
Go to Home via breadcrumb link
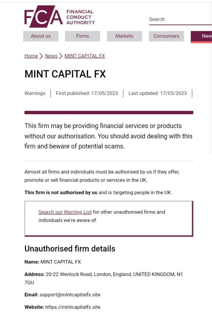point(31,56)
